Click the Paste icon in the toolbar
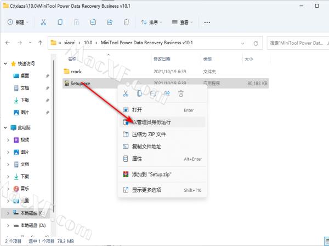The image size is (329, 246). [76, 22]
